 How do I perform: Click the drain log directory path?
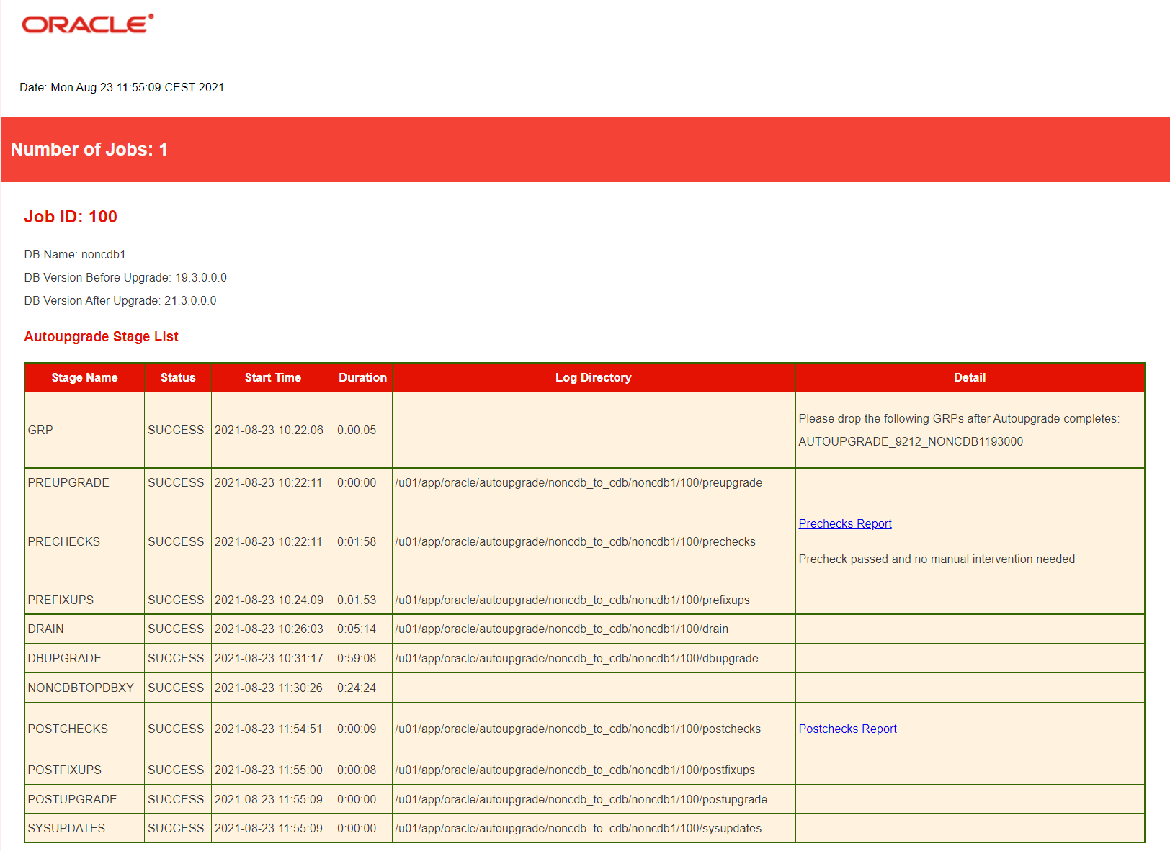[561, 629]
